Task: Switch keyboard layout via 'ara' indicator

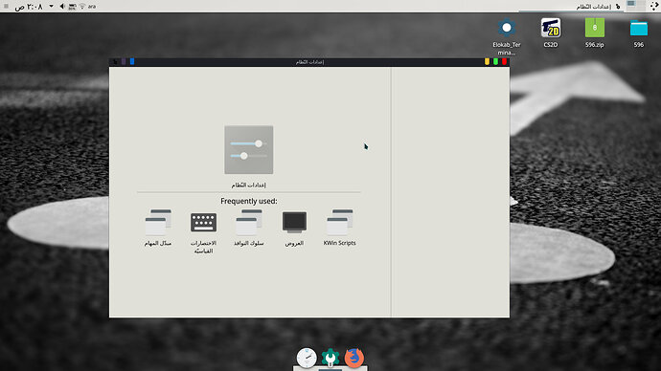Action: [x=92, y=7]
